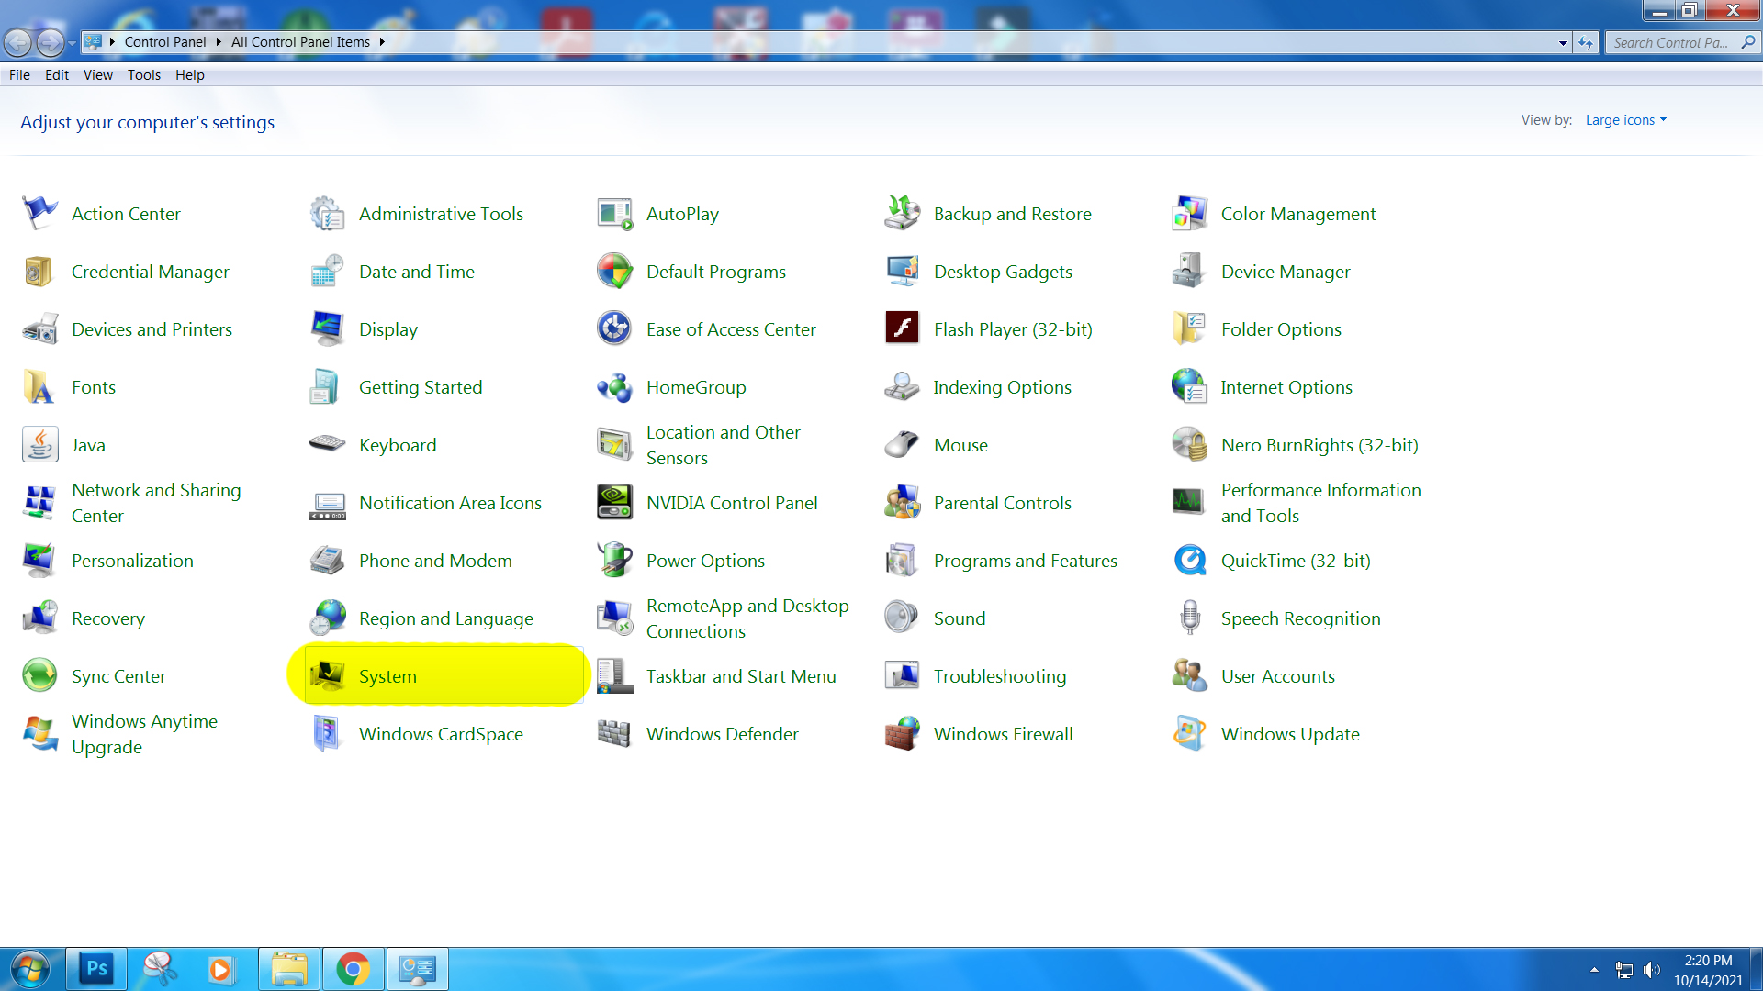Open the View by Large icons dropdown
Screen dimensions: 1763x991
pos(1625,120)
